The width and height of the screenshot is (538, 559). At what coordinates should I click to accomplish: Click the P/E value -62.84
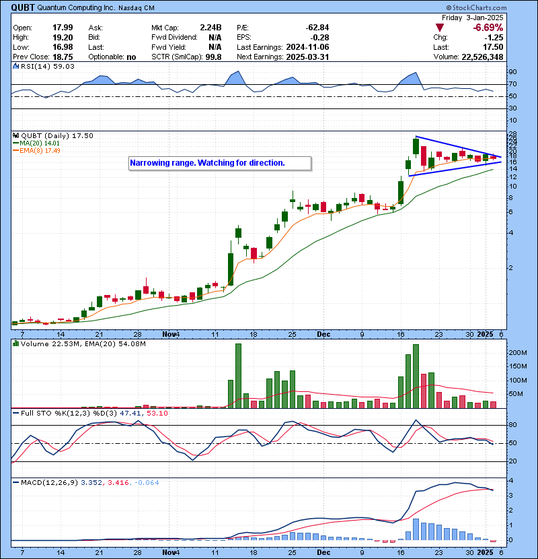(x=317, y=28)
